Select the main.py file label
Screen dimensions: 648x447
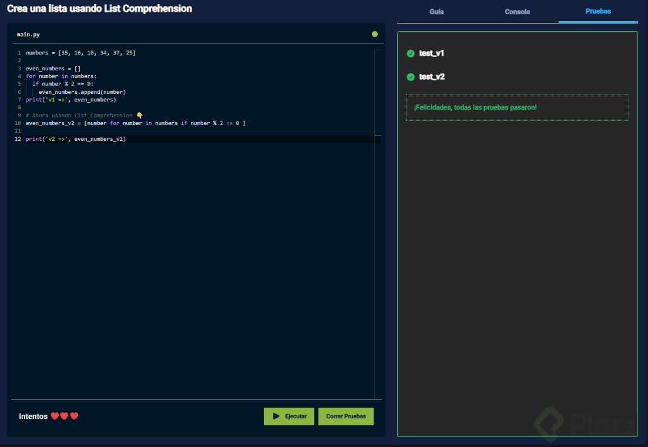click(28, 35)
